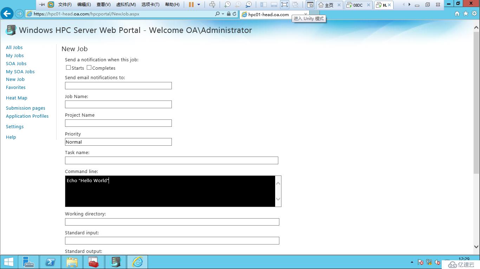Click the yellow VMware workstation icon
The height and width of the screenshot is (269, 480).
pos(51,5)
